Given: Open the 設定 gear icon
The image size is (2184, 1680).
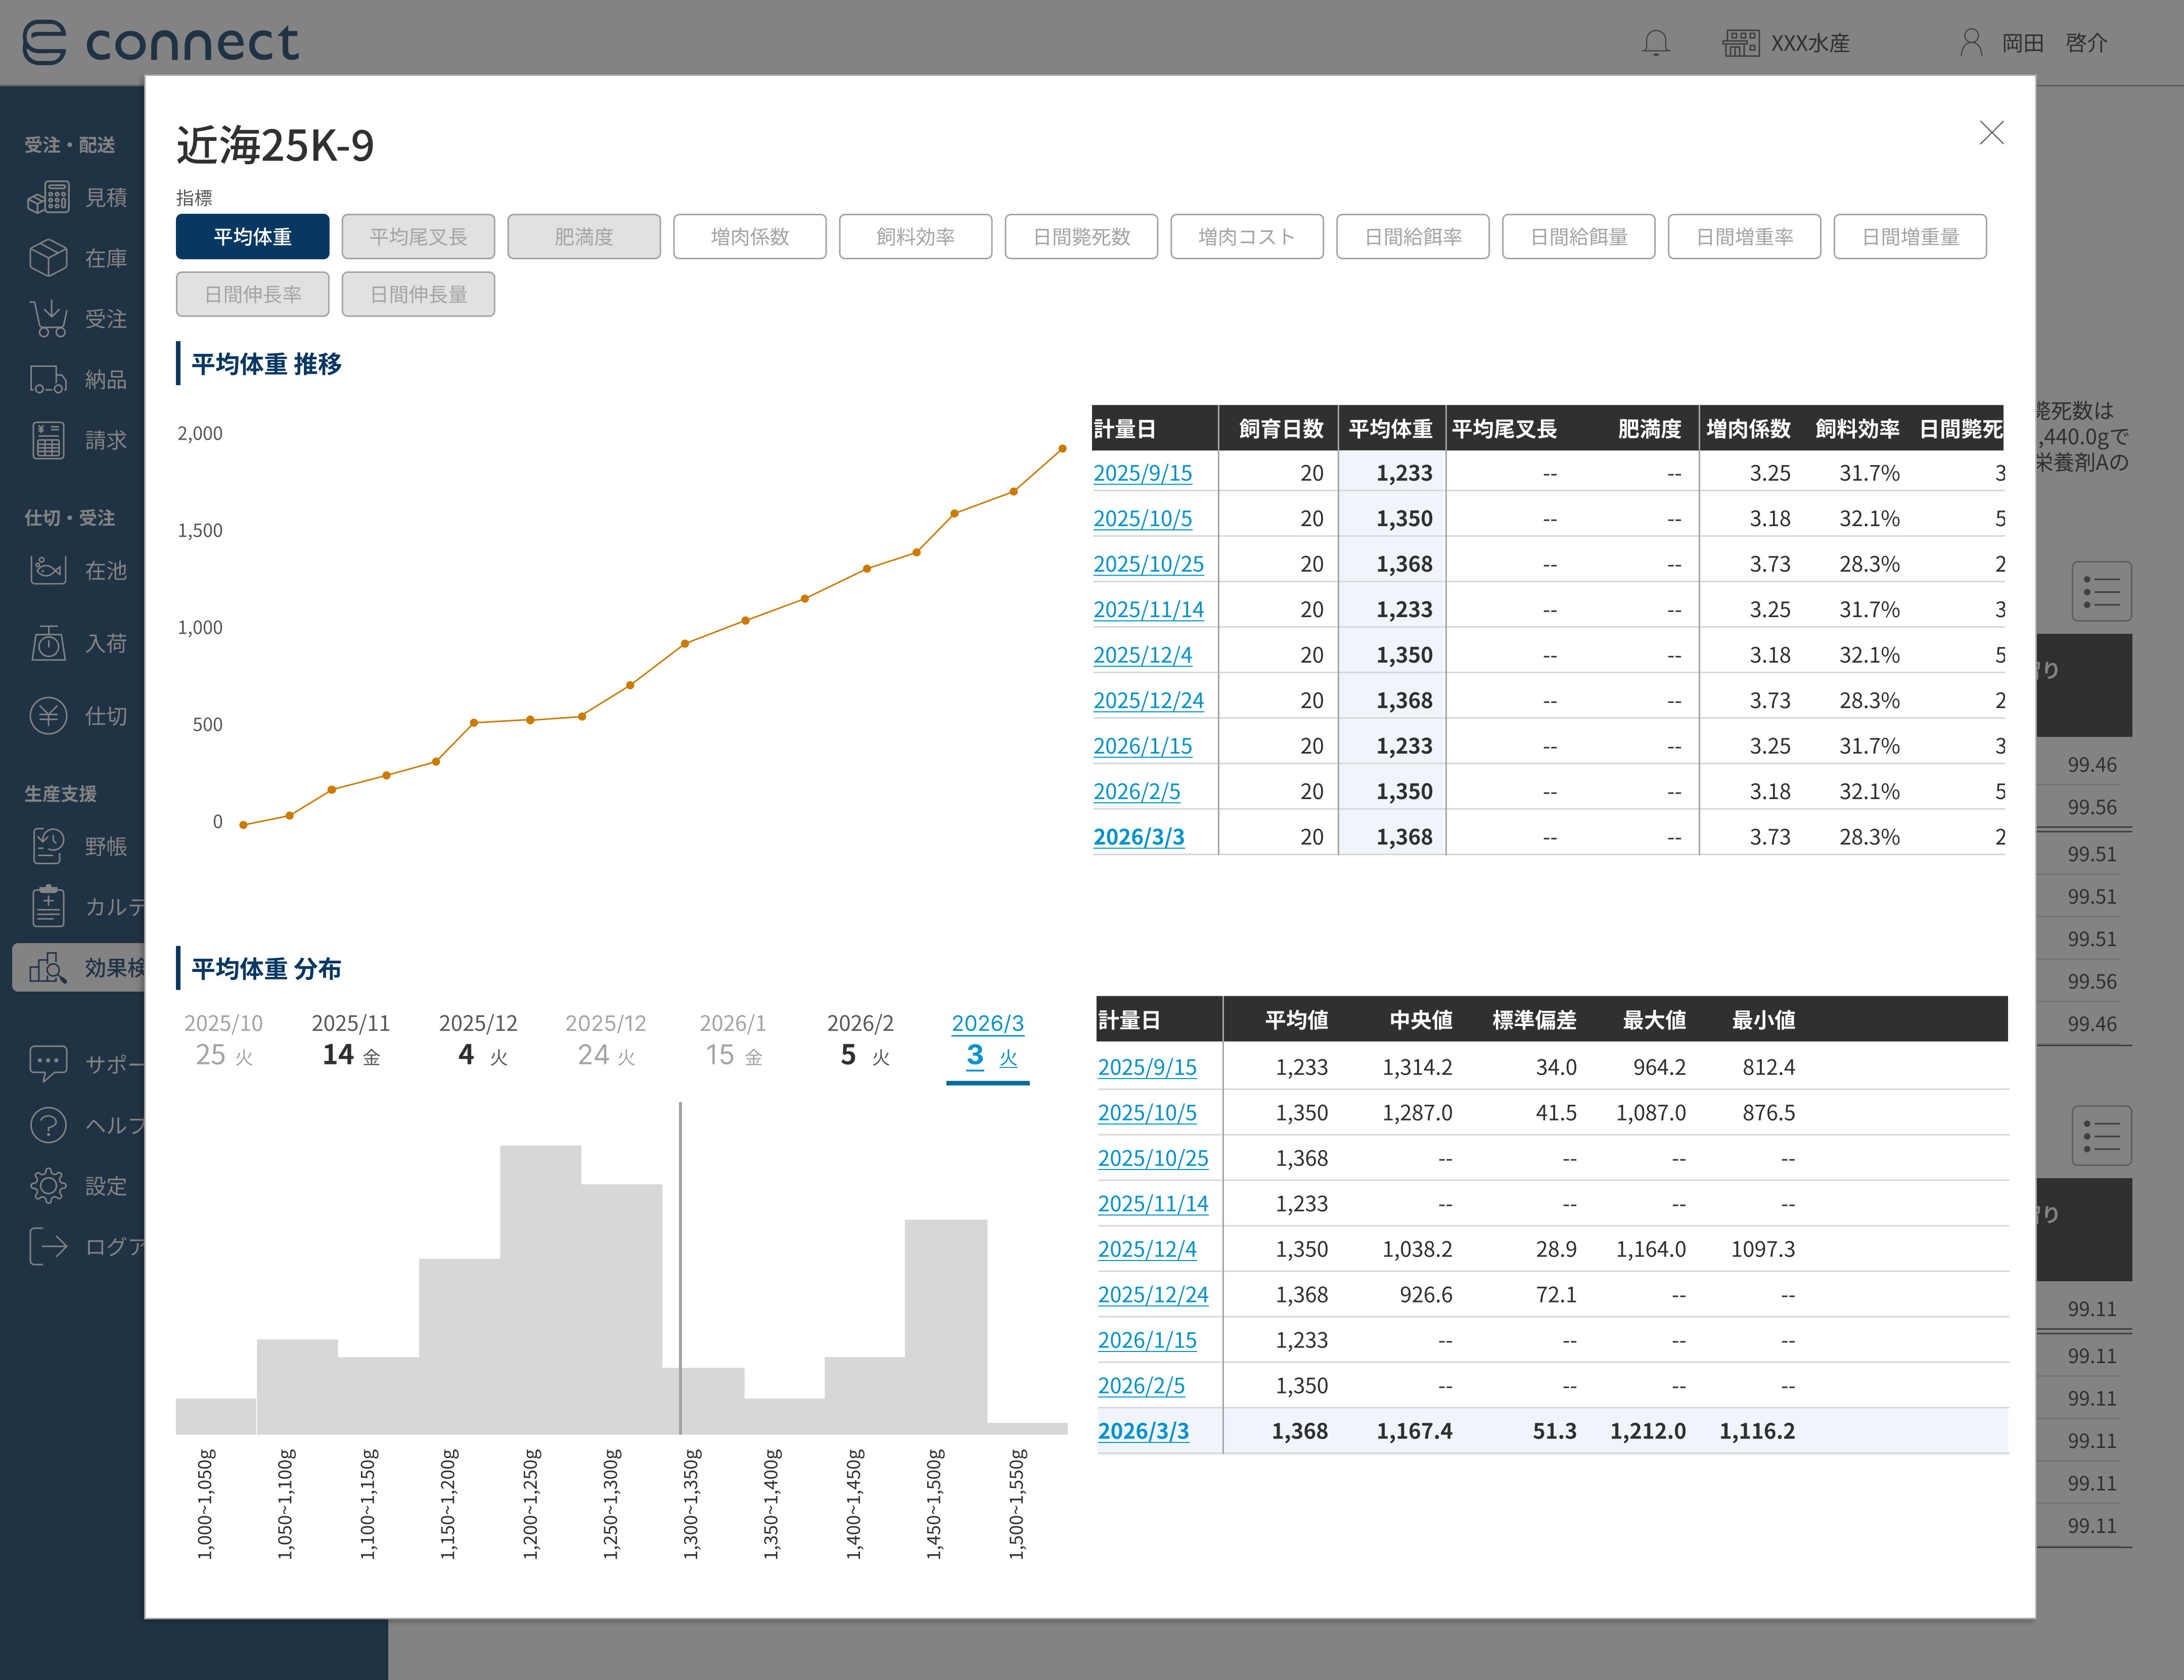Looking at the screenshot, I should (48, 1186).
